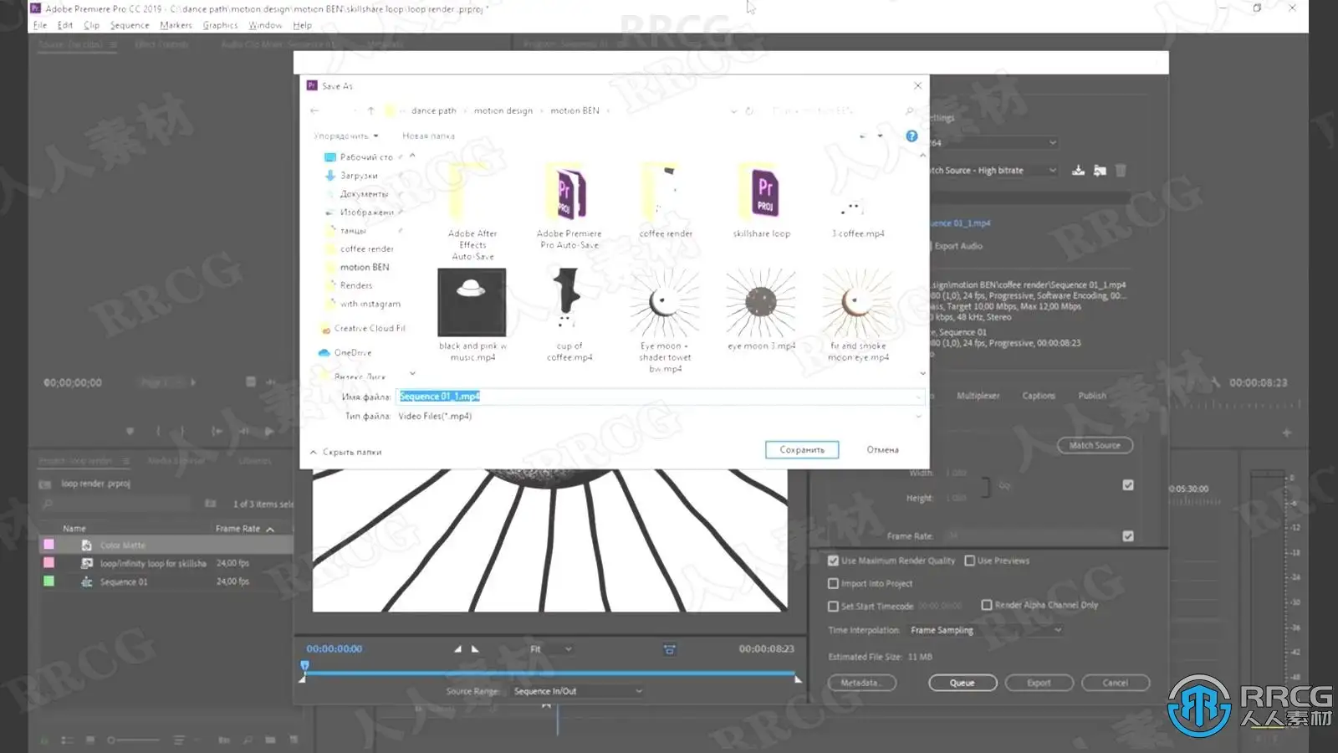This screenshot has height=753, width=1338.
Task: Open the Sequence menu
Action: [130, 25]
